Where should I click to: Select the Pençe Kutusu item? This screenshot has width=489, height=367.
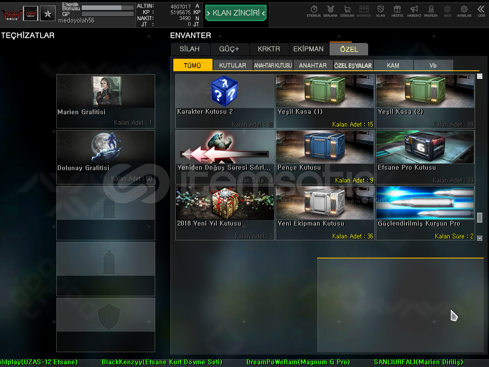tap(325, 157)
